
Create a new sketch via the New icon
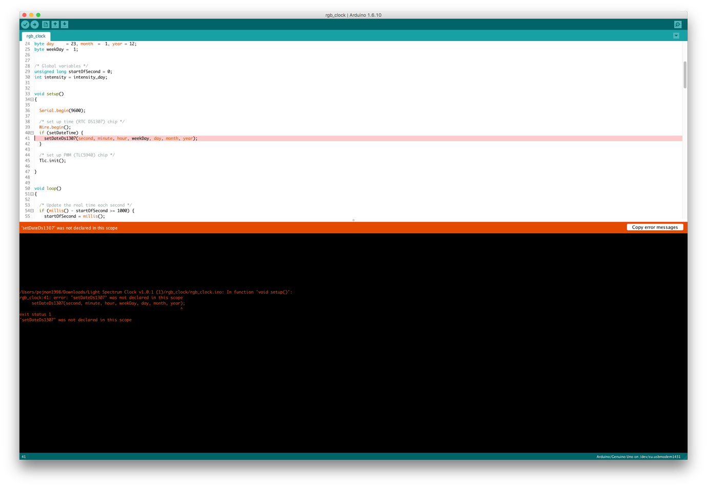(x=46, y=24)
